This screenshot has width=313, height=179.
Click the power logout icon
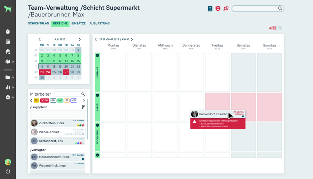8,171
